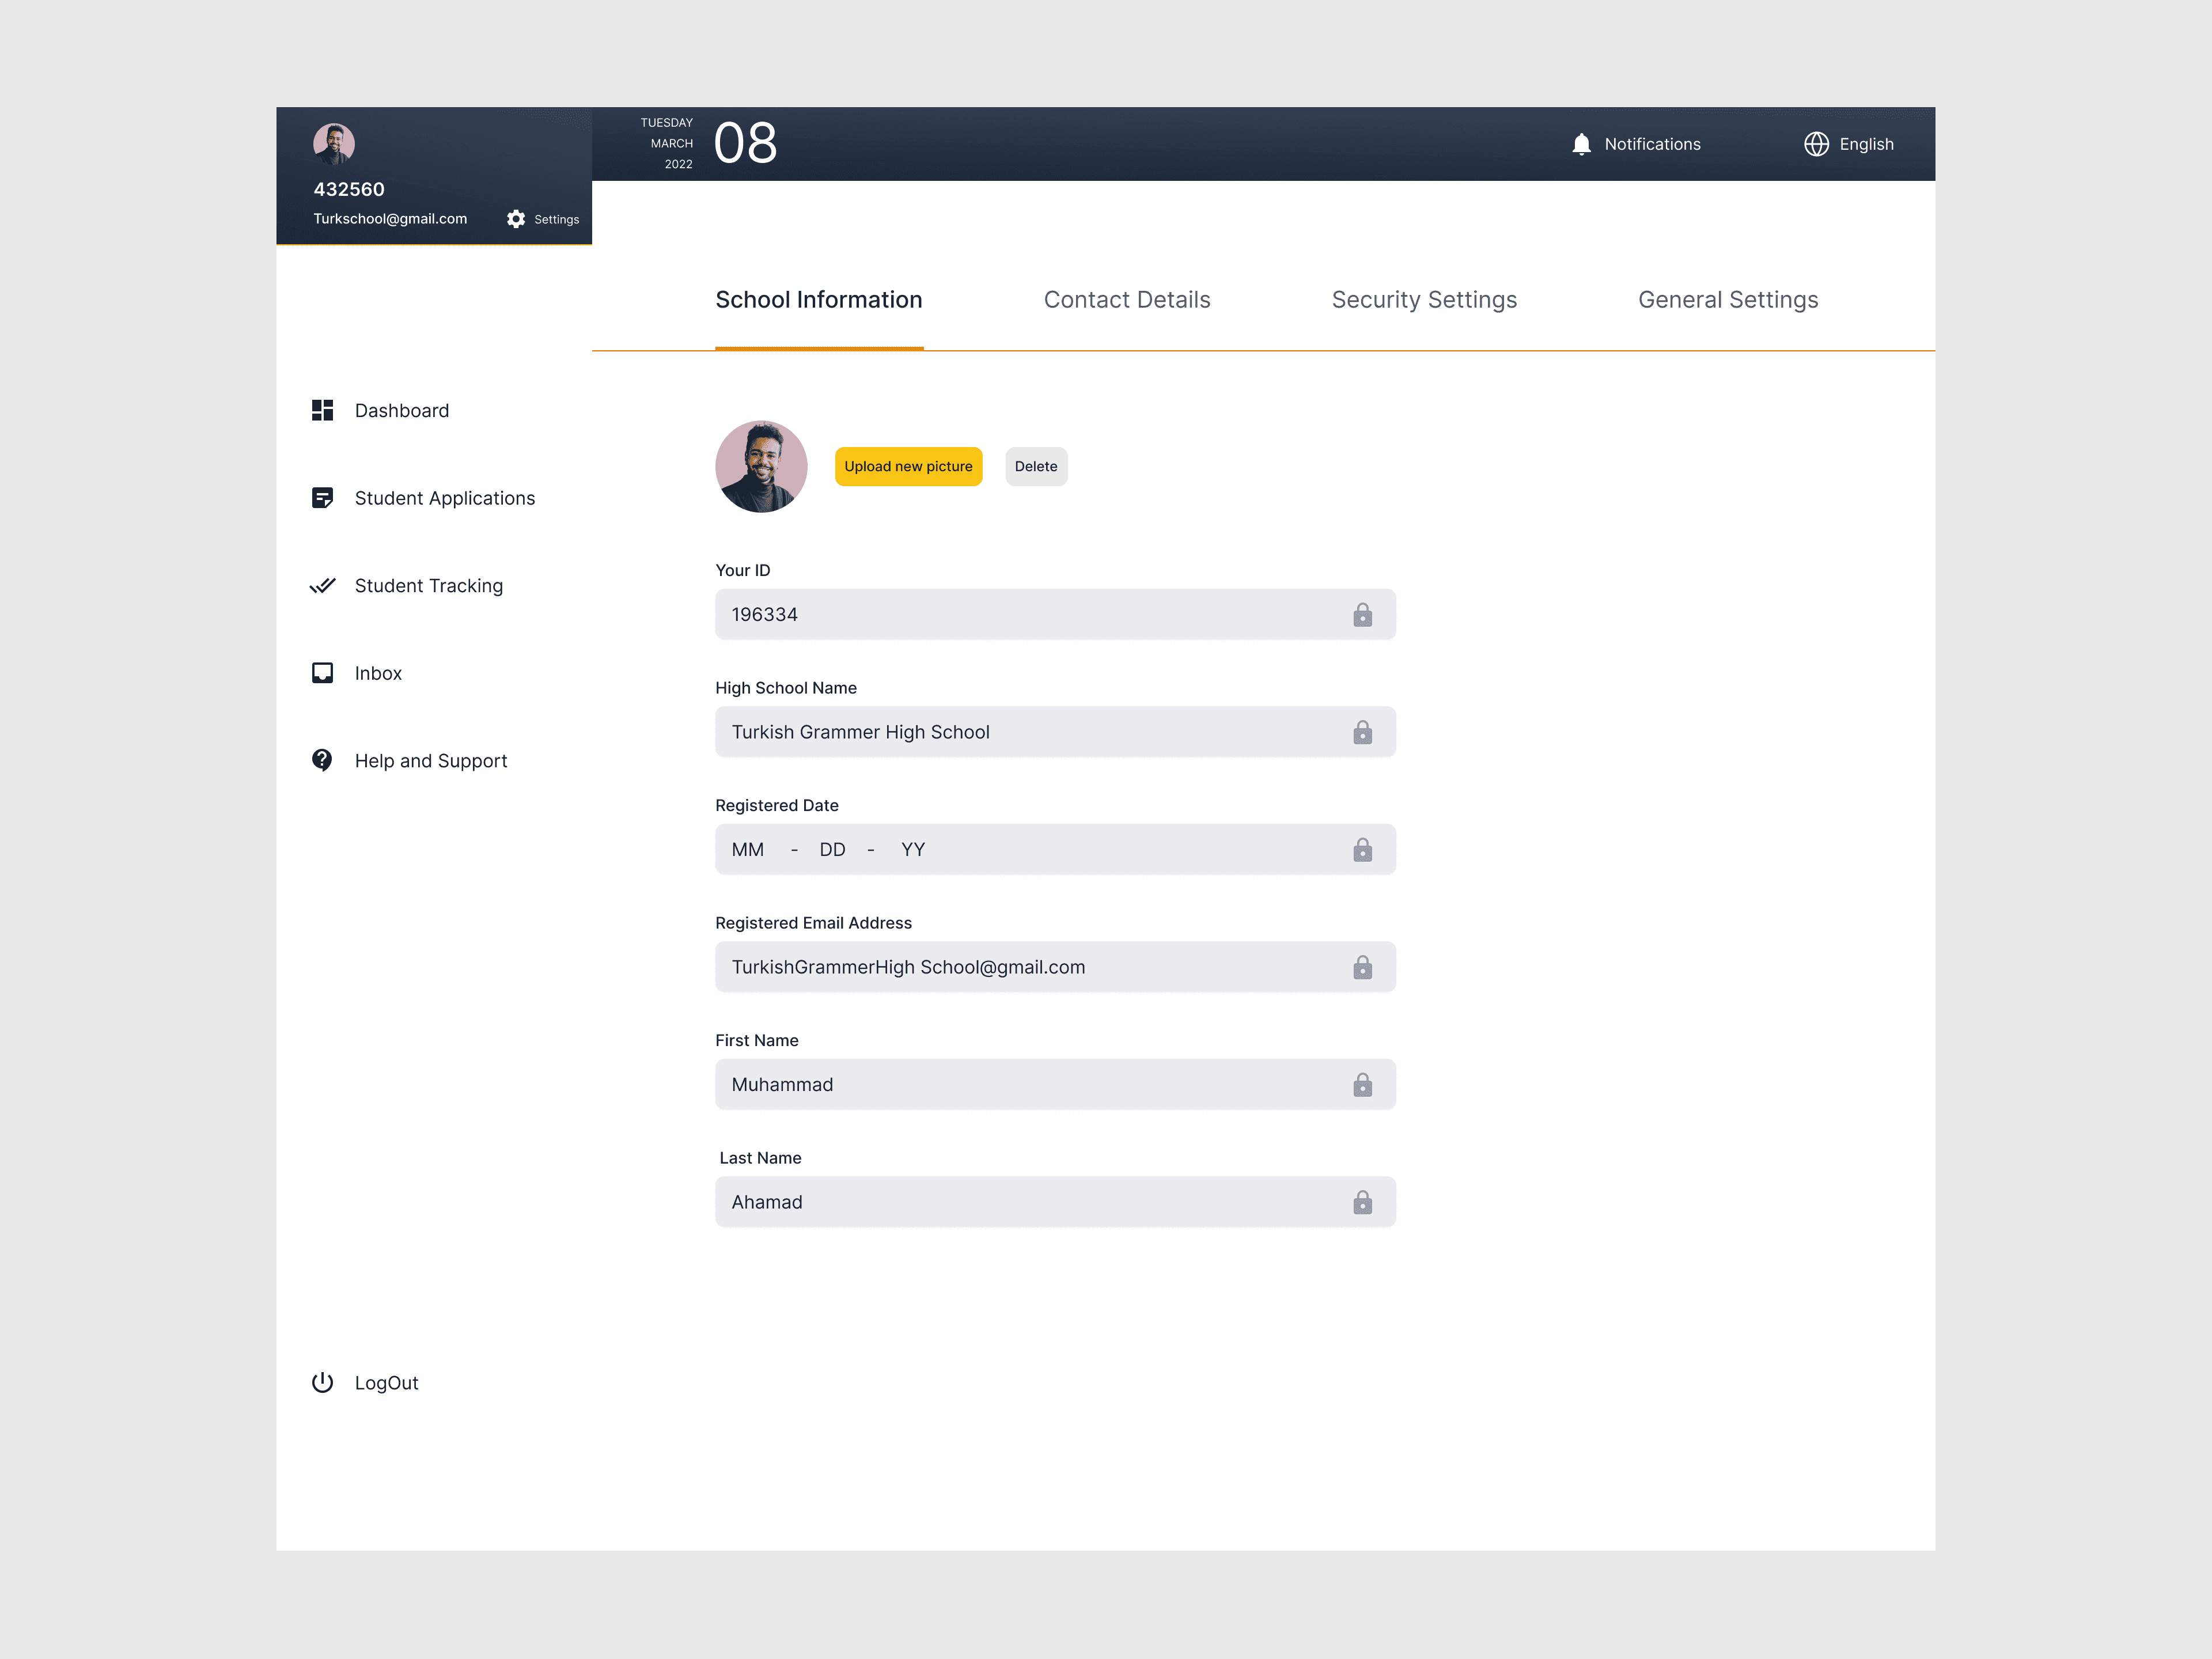
Task: Click the Settings gear icon
Action: 516,219
